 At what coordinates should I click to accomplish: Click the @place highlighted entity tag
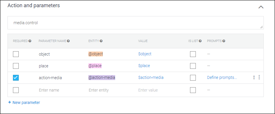click(95, 66)
